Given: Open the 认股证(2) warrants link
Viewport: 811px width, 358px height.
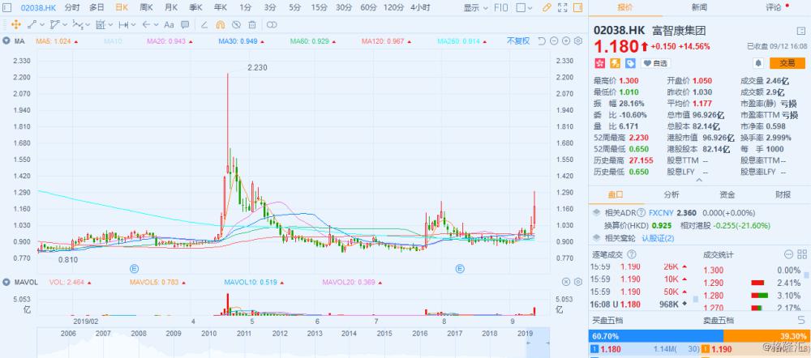Looking at the screenshot, I should pyautogui.click(x=658, y=237).
